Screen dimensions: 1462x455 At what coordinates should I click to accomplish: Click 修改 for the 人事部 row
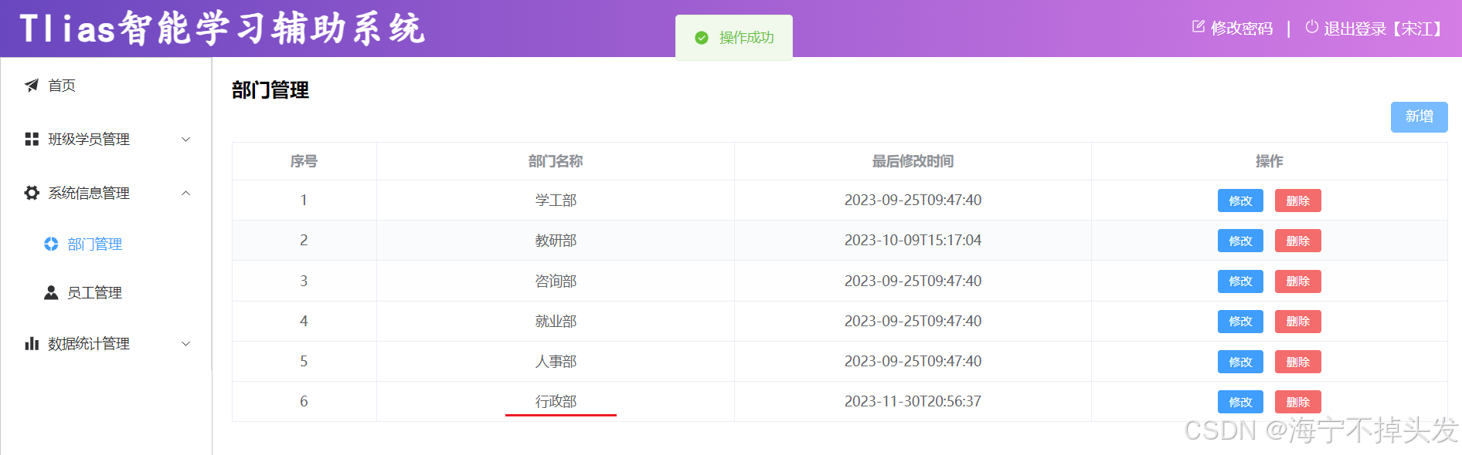point(1240,362)
